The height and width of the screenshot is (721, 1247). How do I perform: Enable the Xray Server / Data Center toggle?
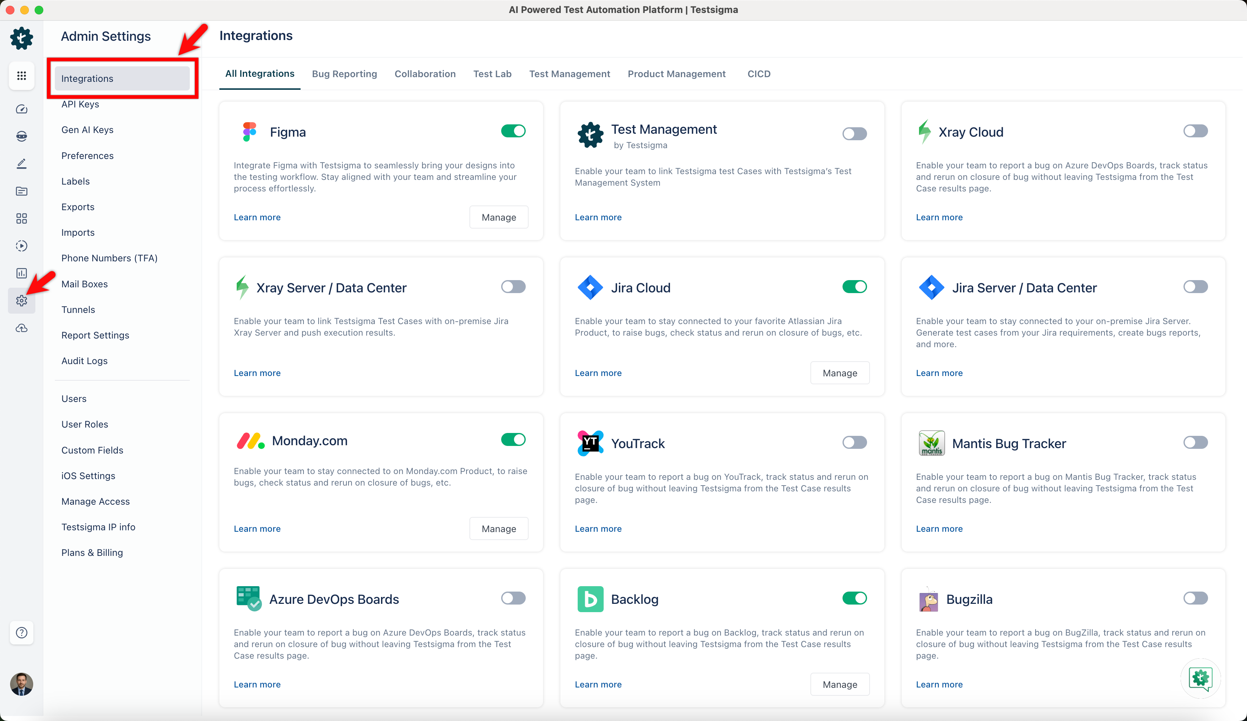[x=513, y=287]
